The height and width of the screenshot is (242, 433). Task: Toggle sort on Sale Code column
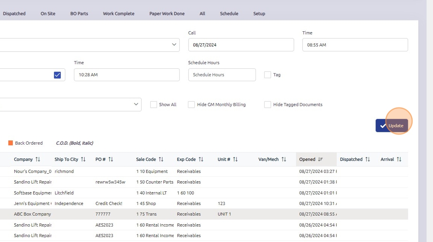(x=161, y=159)
